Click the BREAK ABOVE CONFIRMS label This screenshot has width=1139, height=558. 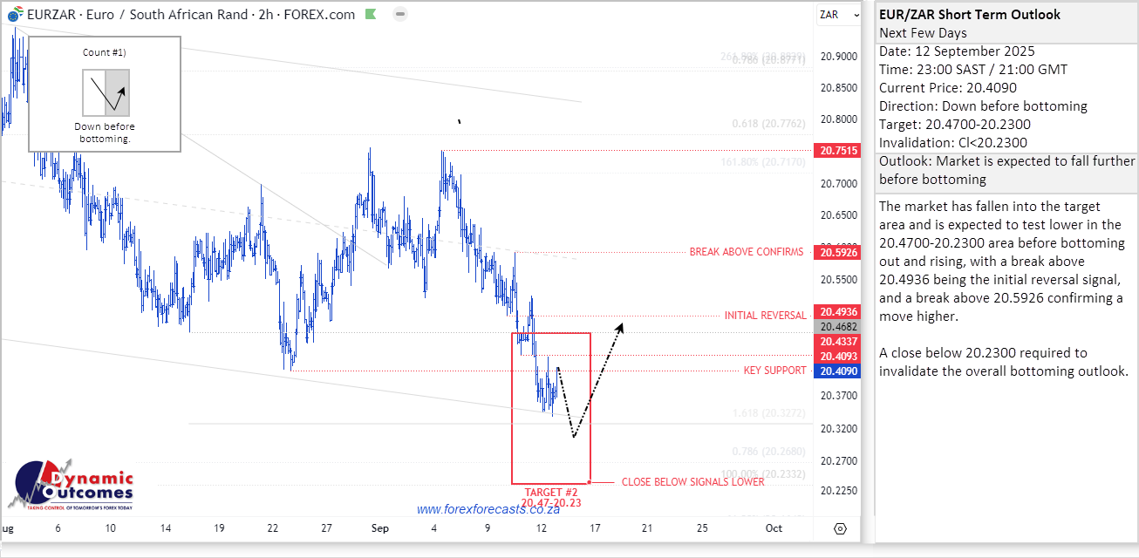tap(747, 252)
